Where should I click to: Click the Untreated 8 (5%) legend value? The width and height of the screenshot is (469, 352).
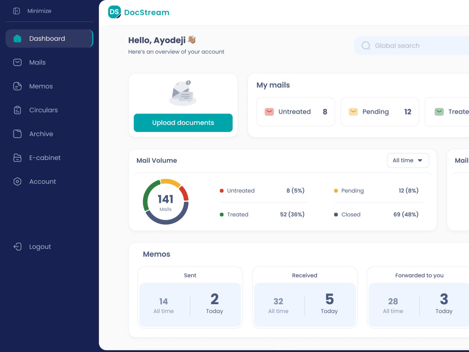pos(295,191)
